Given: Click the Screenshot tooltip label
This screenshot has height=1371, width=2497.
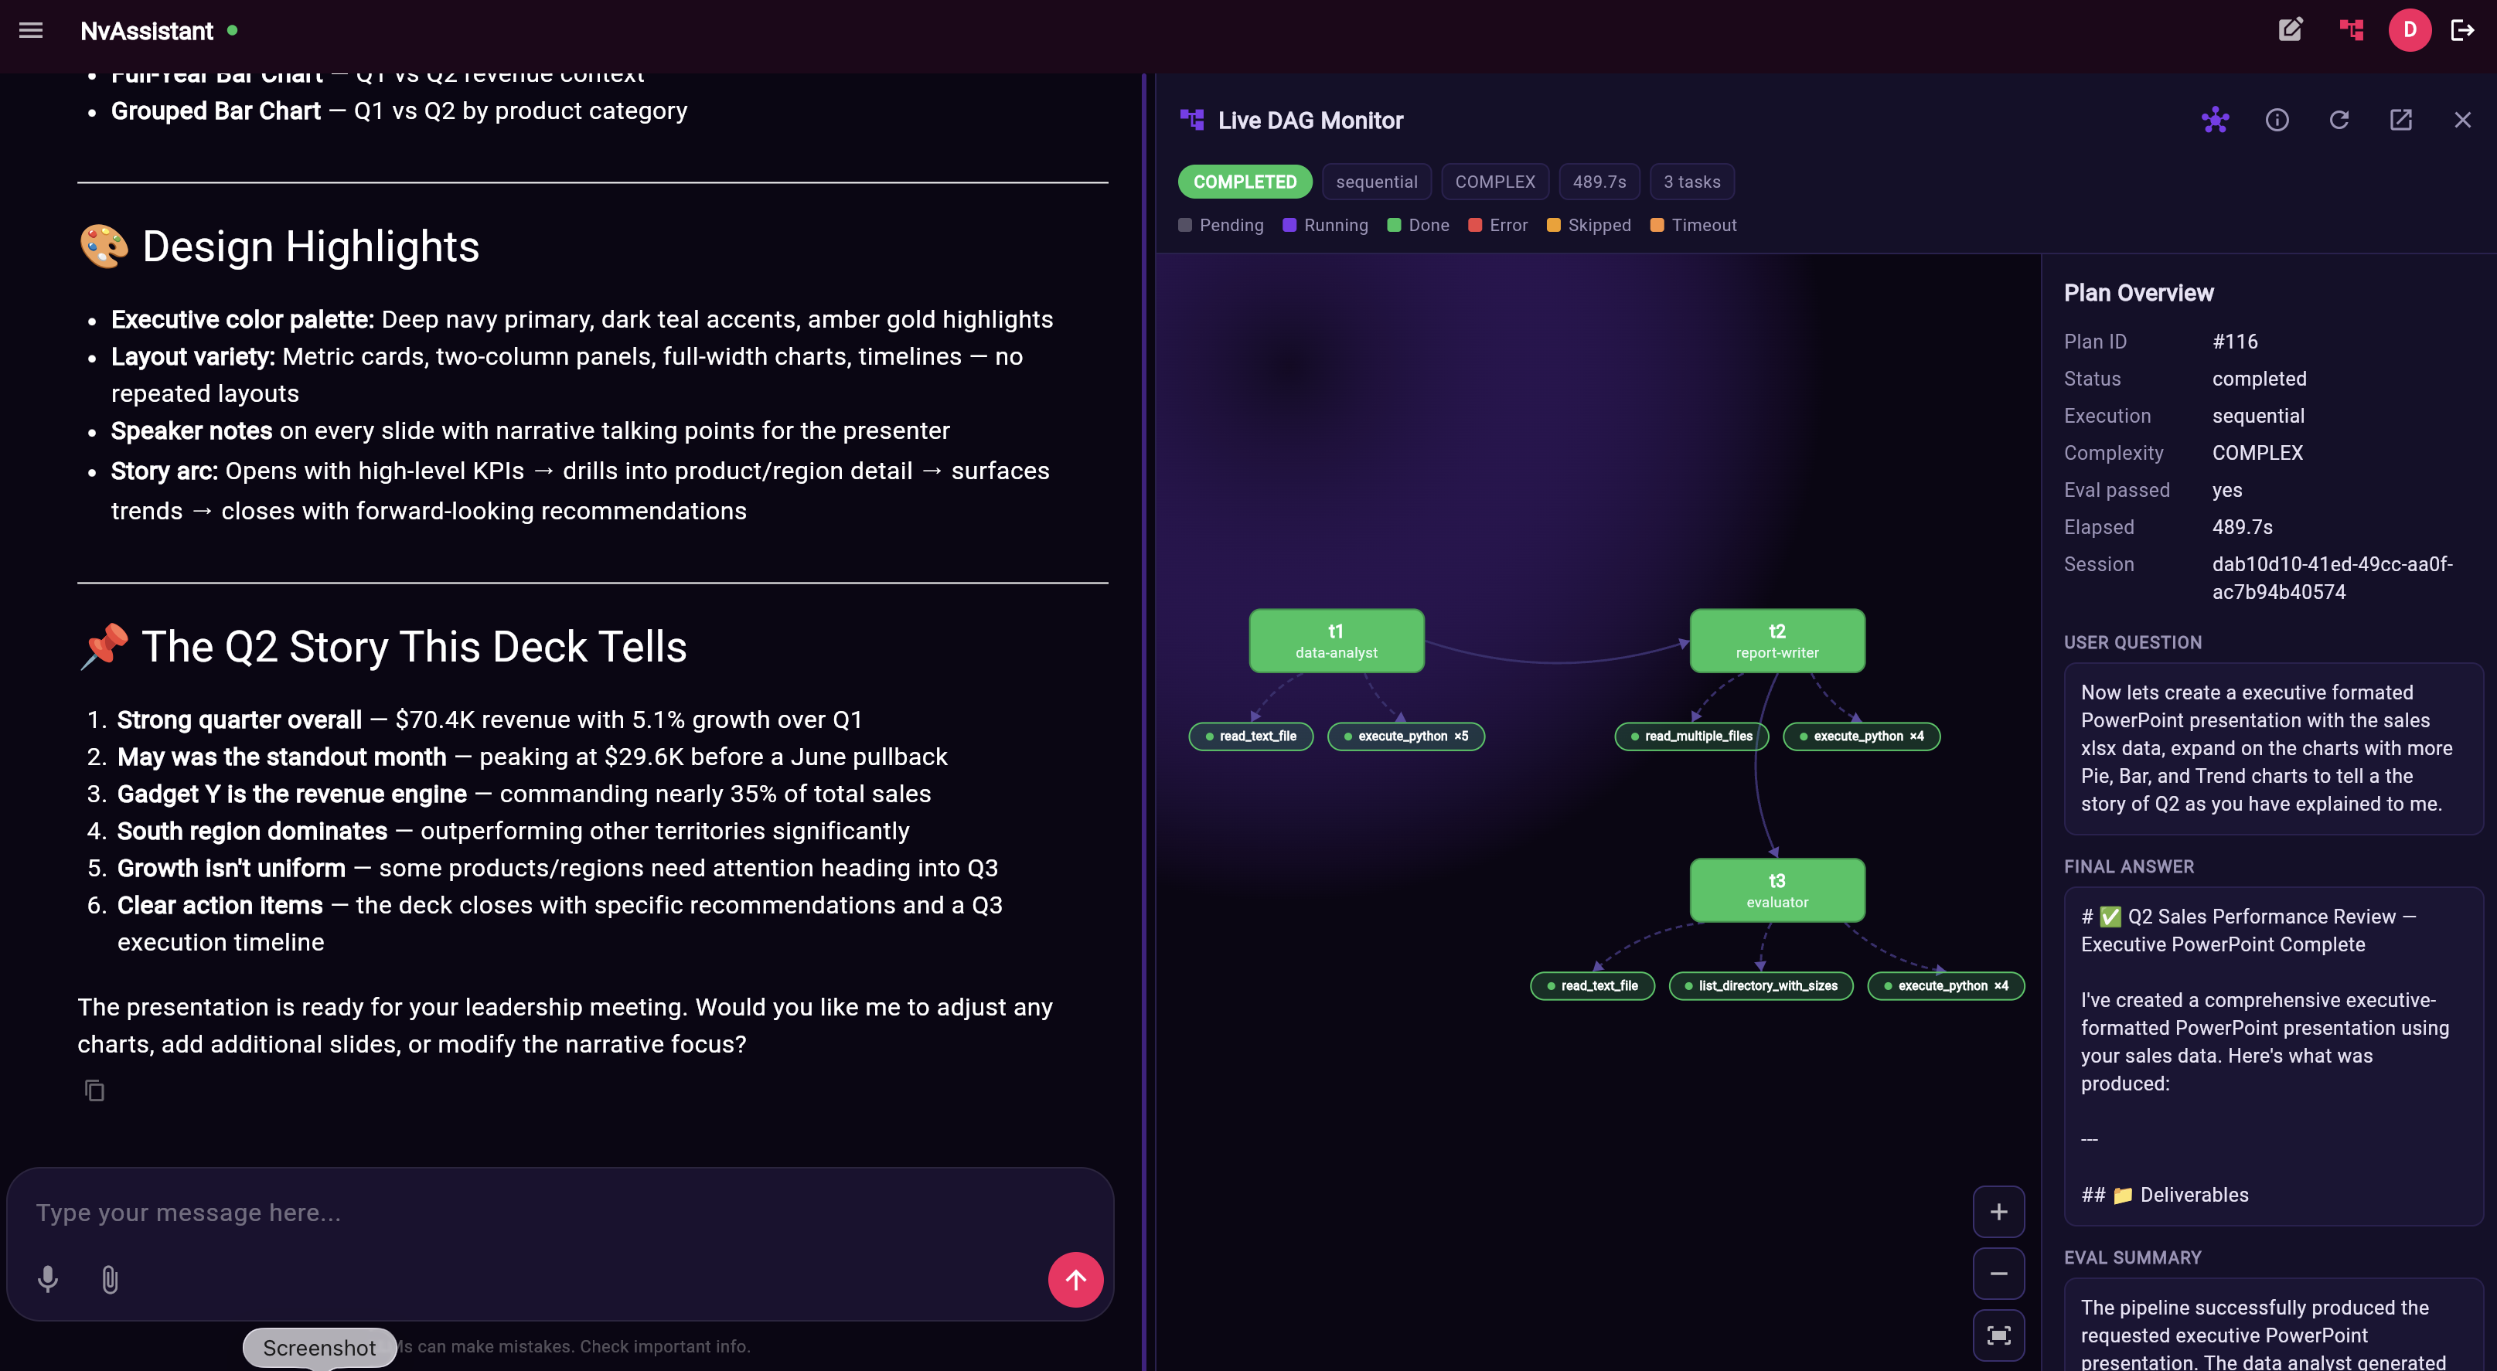Looking at the screenshot, I should (319, 1348).
